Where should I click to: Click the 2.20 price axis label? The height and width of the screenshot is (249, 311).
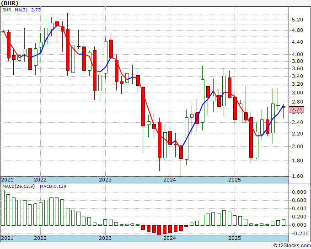point(297,134)
